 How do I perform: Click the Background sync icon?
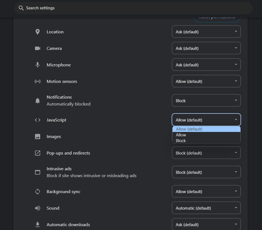(38, 192)
